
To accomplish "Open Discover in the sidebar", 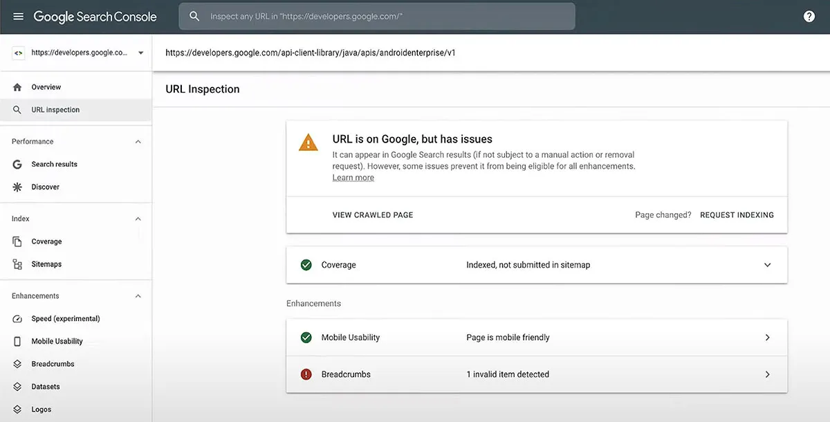I will point(17,187).
